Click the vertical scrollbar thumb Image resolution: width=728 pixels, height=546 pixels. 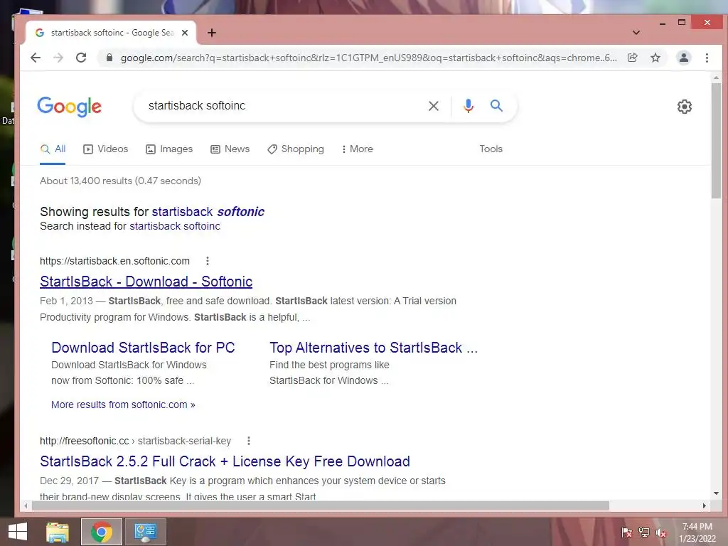click(716, 141)
